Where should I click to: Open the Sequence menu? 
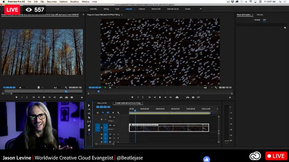coord(52,2)
